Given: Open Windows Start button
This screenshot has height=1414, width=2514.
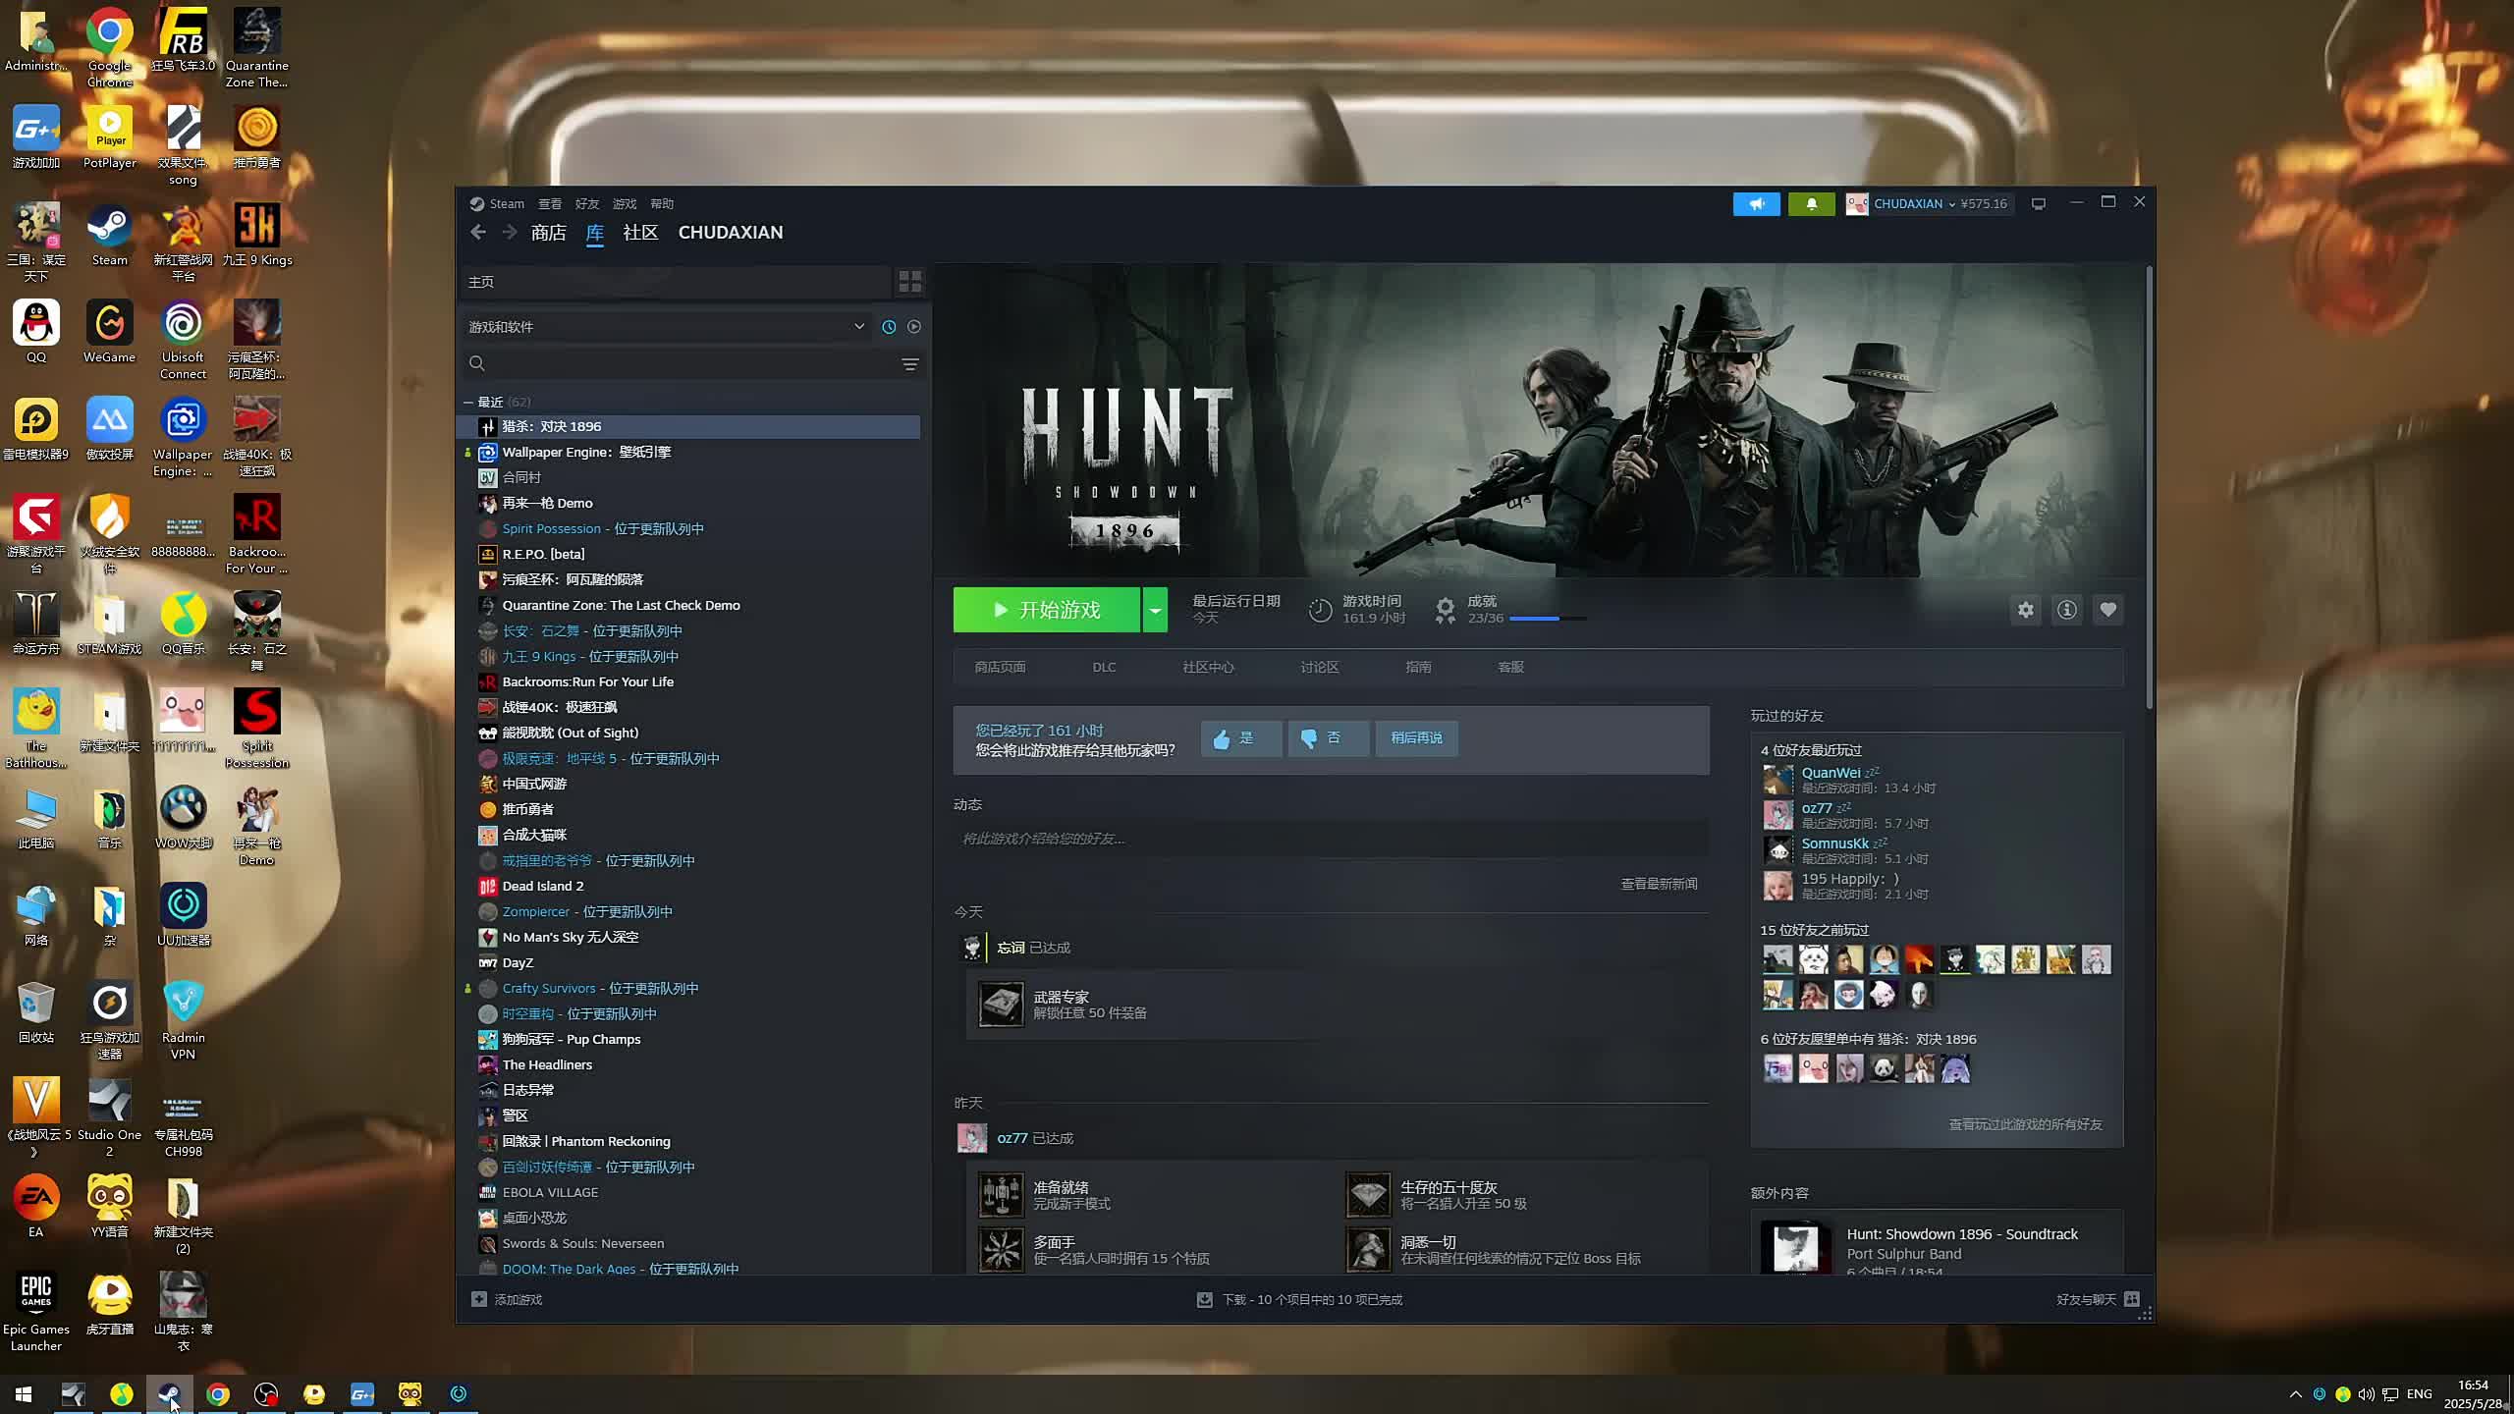Looking at the screenshot, I should click(24, 1393).
